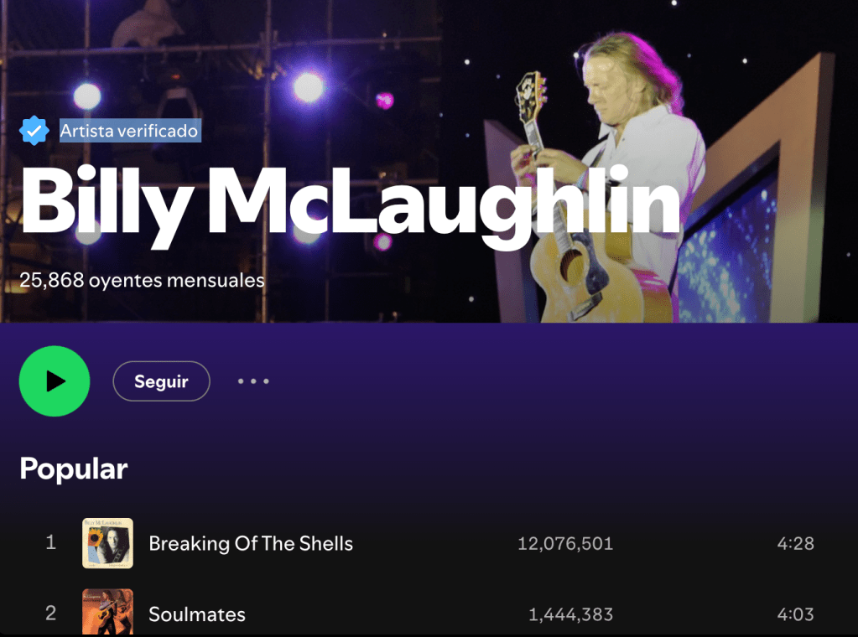This screenshot has width=858, height=637.
Task: Click track number 2 in Popular list
Action: pyautogui.click(x=50, y=614)
